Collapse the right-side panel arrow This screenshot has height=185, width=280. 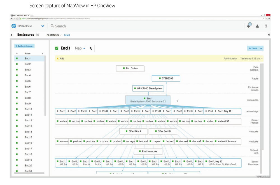(269, 35)
